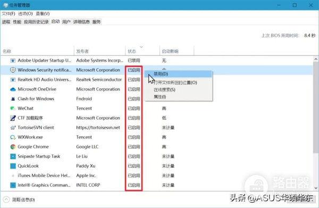Select the TortoiseSVN client name
This screenshot has height=208, width=319.
(36, 128)
